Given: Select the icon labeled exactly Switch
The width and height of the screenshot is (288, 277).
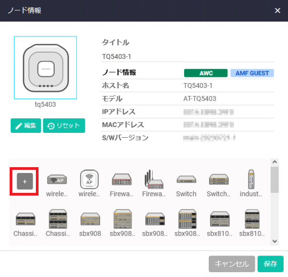Looking at the screenshot, I should 186,179.
